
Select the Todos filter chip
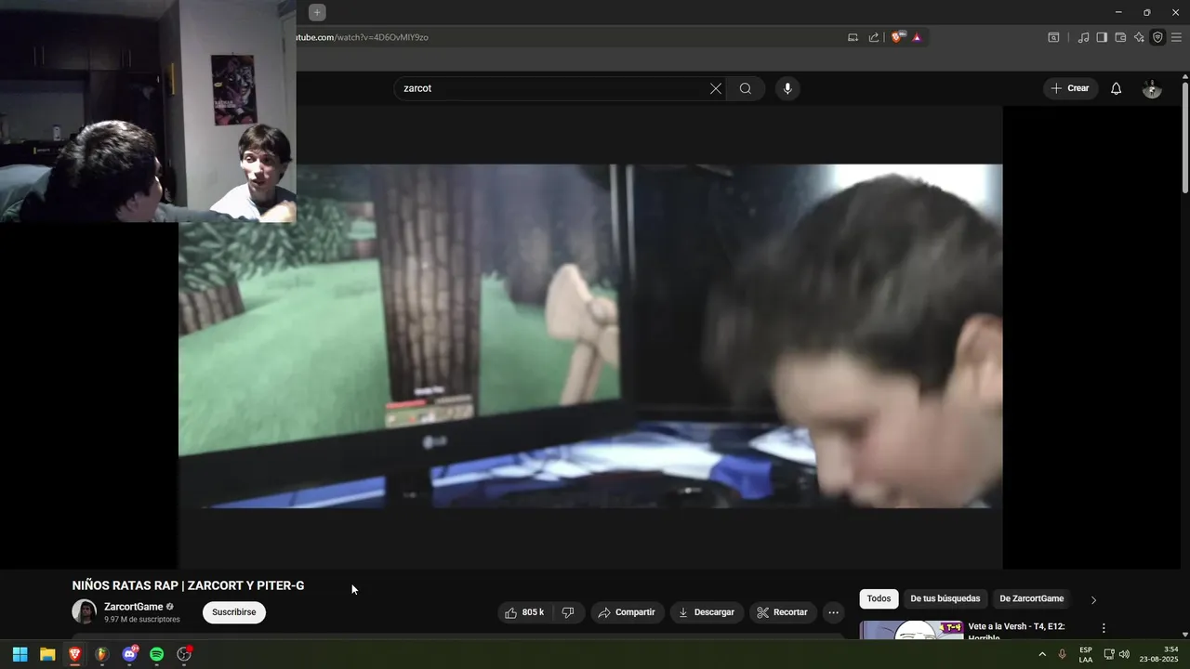pyautogui.click(x=879, y=598)
